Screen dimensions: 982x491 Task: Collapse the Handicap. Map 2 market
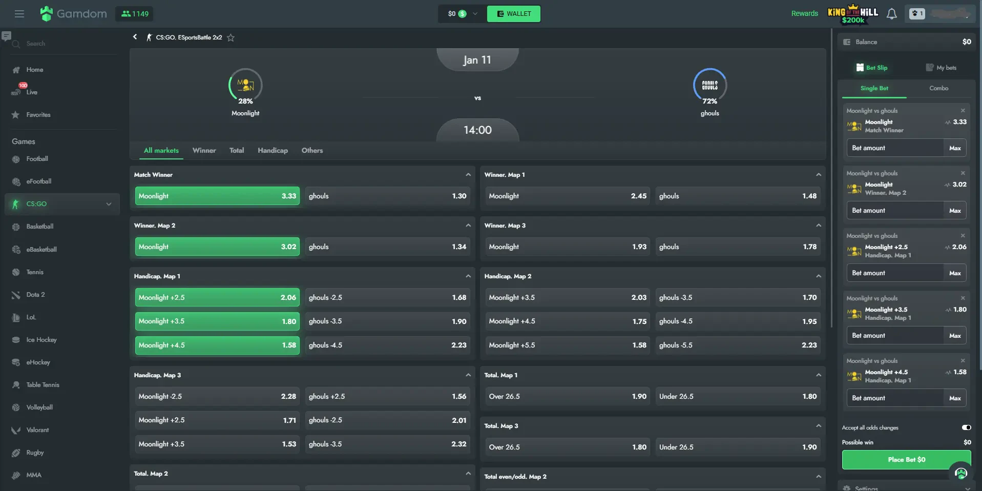pyautogui.click(x=818, y=276)
